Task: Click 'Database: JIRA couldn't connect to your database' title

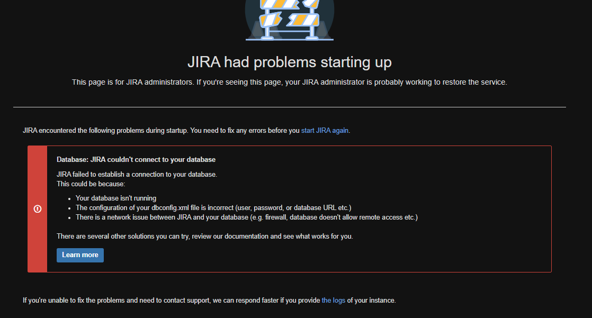Action: coord(136,160)
